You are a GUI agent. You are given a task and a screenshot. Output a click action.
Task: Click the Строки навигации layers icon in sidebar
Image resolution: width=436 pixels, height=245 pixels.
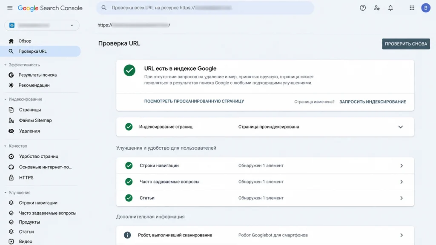[x=11, y=203]
